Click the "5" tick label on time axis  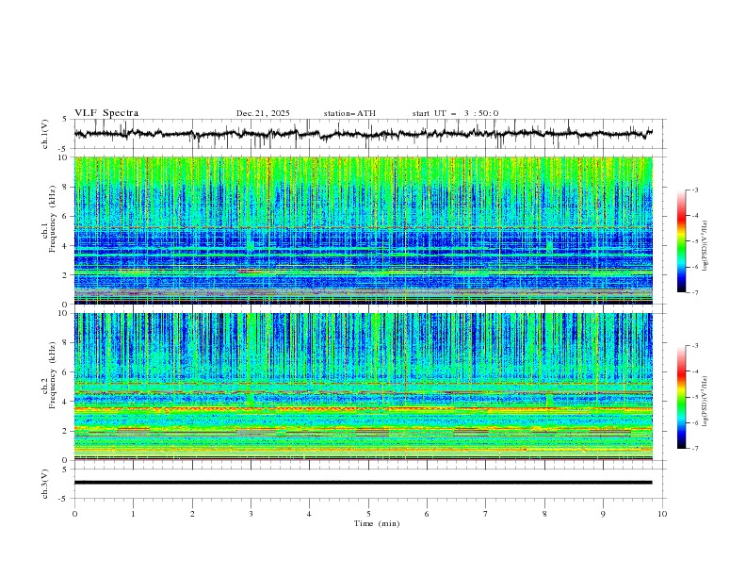tap(368, 514)
